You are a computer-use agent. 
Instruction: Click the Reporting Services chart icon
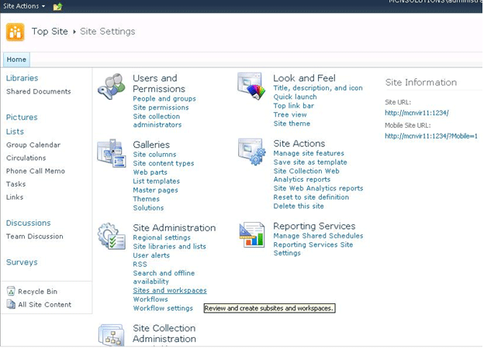252,235
